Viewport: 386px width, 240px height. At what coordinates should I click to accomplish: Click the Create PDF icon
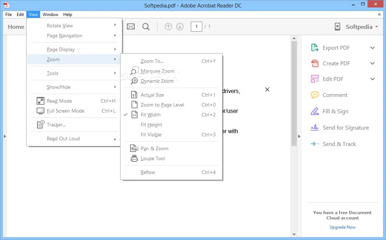pos(315,63)
